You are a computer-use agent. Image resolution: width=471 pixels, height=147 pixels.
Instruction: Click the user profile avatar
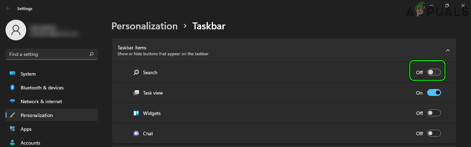[x=16, y=30]
